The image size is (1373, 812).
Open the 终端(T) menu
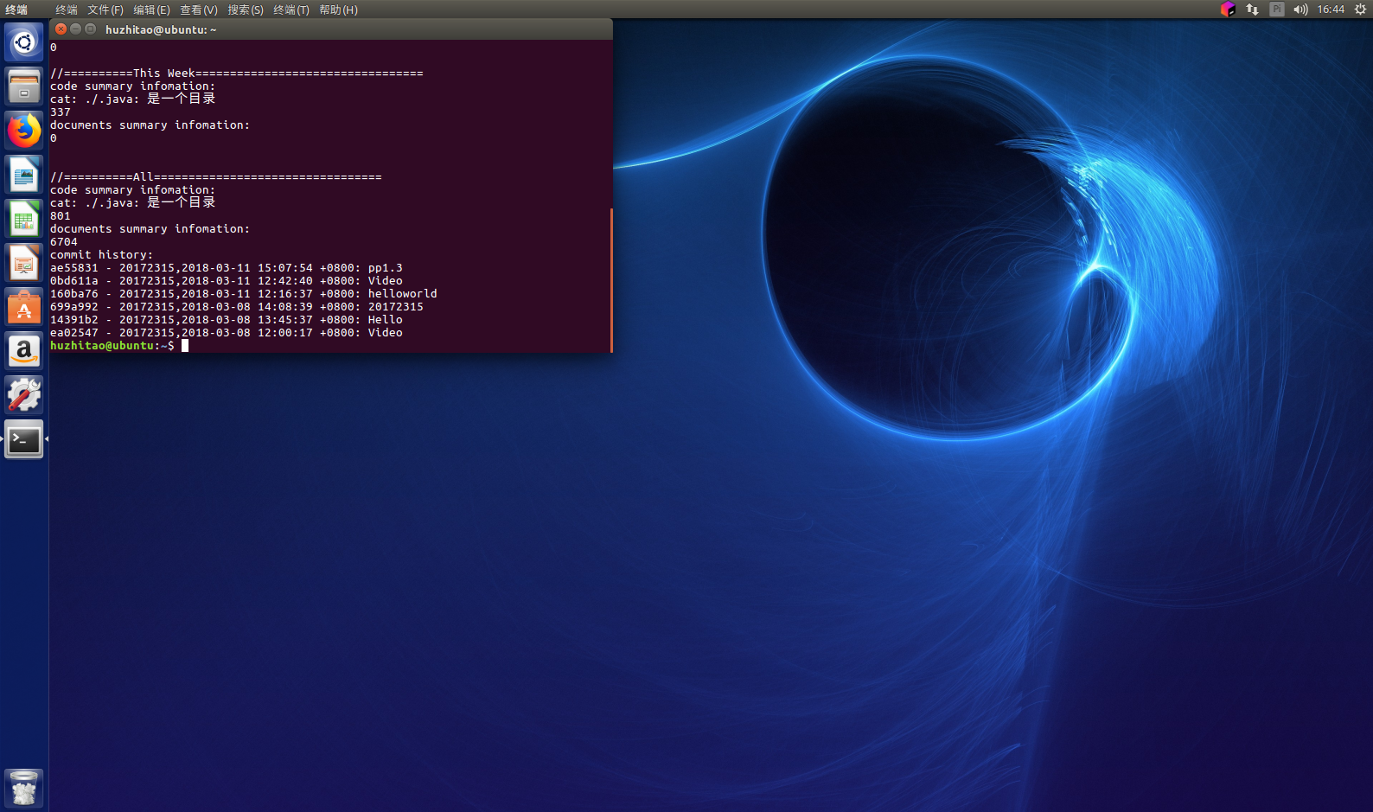(291, 10)
